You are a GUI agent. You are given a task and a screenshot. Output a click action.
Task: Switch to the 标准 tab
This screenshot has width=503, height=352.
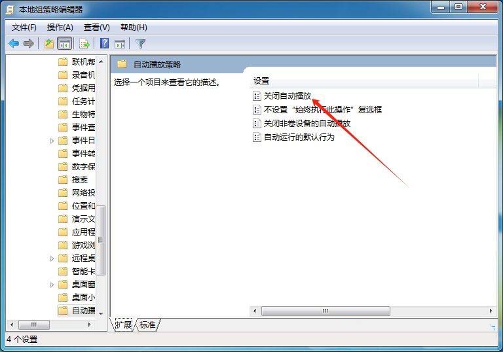147,325
